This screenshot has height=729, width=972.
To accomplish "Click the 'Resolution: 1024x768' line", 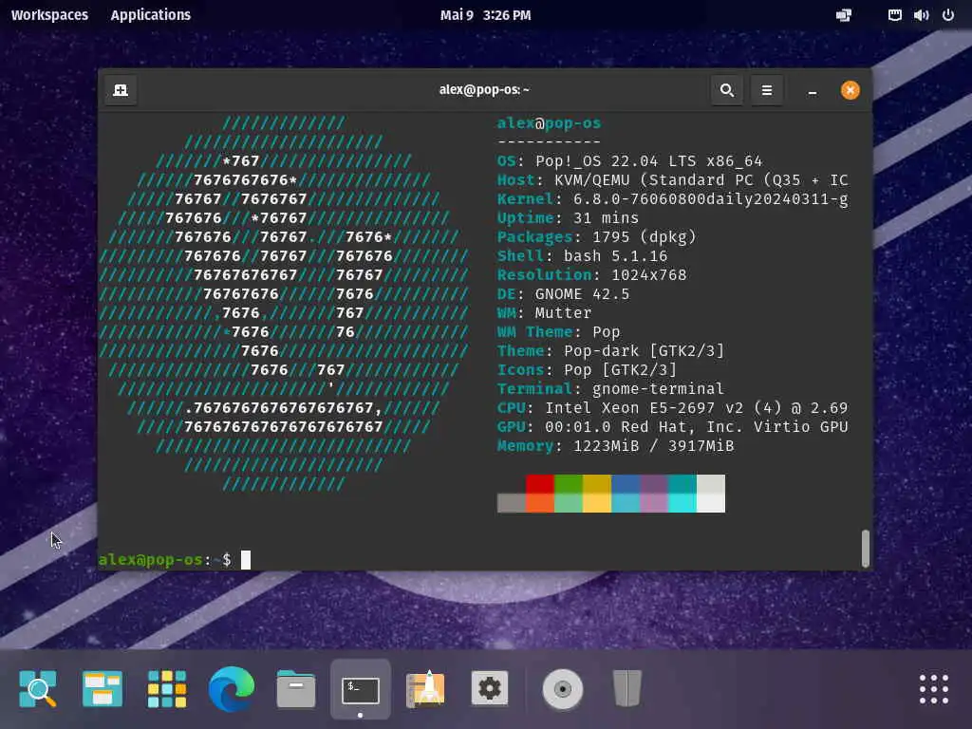I will [x=591, y=274].
